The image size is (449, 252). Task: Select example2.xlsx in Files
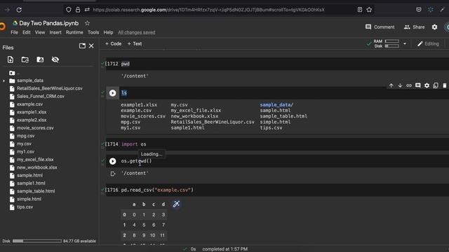coord(32,120)
